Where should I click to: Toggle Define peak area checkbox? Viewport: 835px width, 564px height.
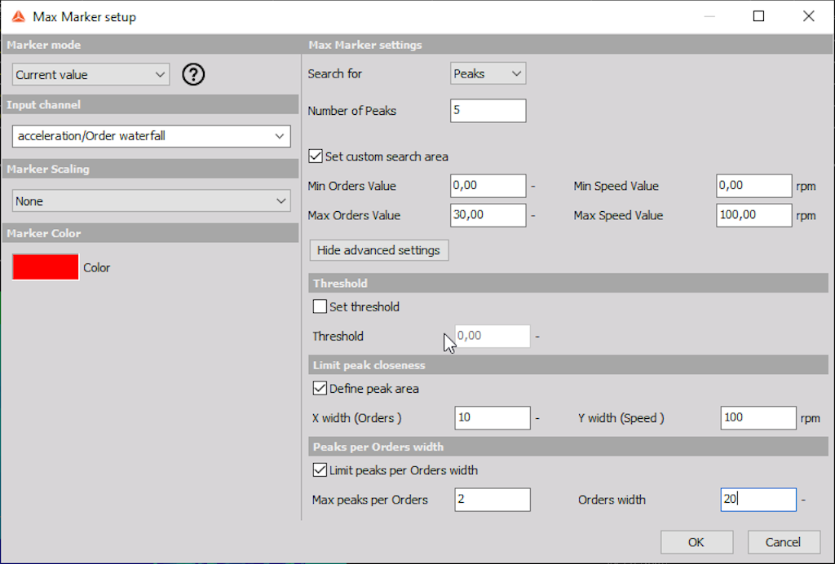click(x=320, y=389)
